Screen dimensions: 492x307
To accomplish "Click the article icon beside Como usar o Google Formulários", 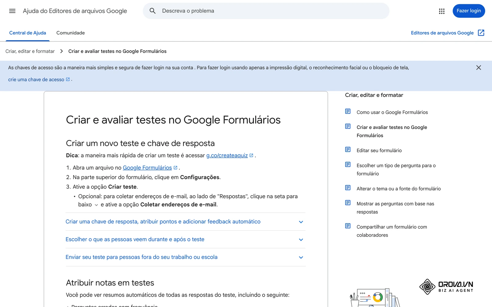I will click(348, 111).
